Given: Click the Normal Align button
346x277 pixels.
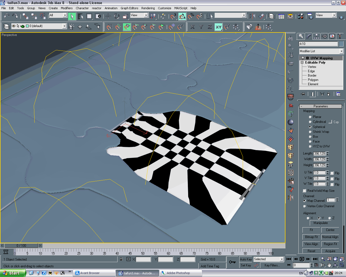Looking at the screenshot, I should click(330, 237).
